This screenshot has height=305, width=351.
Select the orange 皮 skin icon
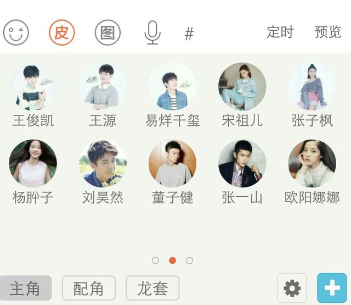click(62, 32)
